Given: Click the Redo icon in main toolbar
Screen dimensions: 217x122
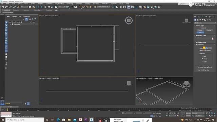Looking at the screenshot, I should [6, 7].
